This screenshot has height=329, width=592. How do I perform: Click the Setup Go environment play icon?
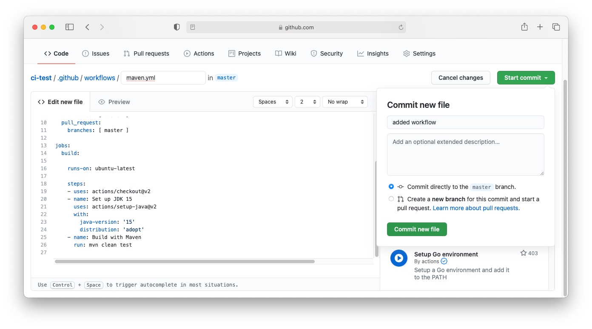coord(399,258)
